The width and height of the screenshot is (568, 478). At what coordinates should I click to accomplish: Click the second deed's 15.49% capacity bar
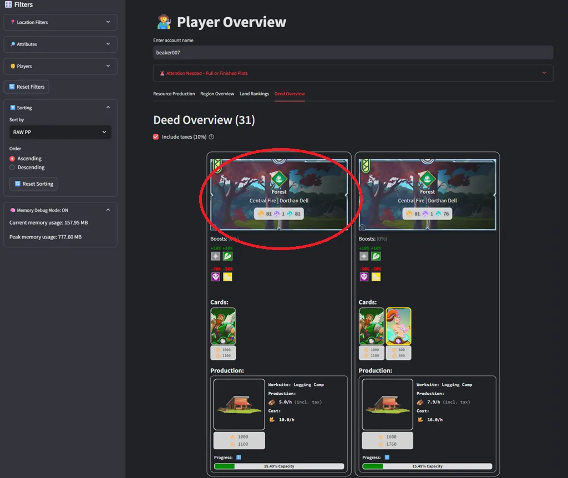(x=427, y=466)
